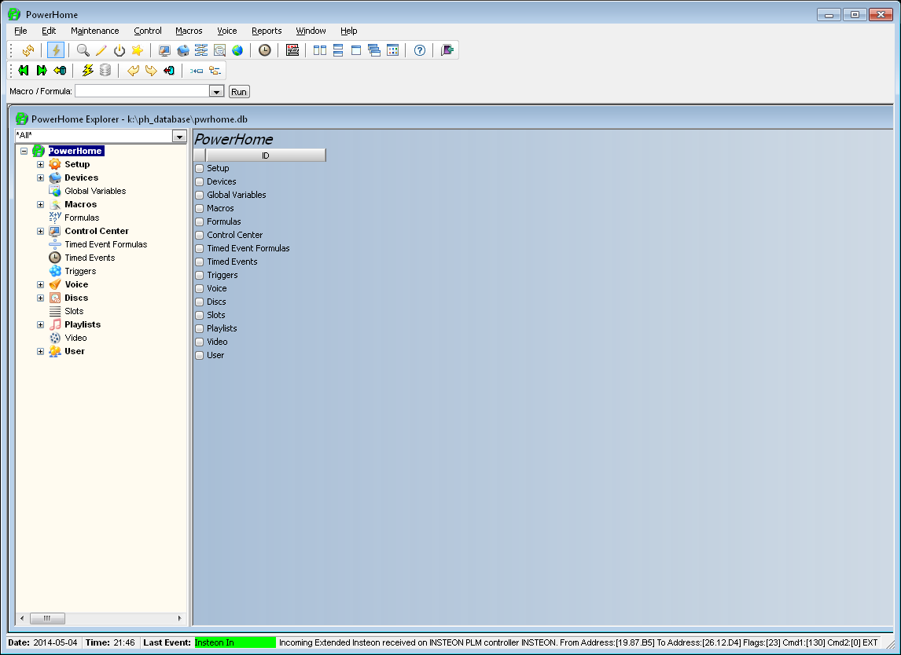Expand the Setup tree node

(x=40, y=164)
